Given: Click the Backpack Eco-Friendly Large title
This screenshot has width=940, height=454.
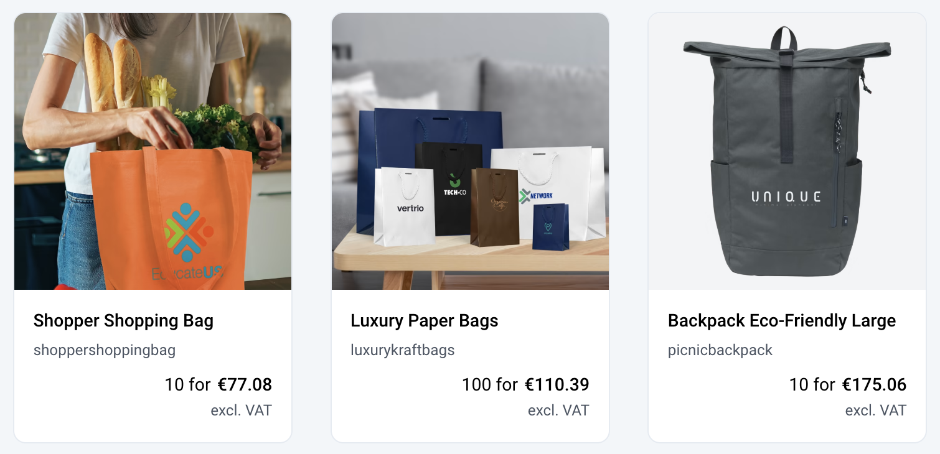Looking at the screenshot, I should pyautogui.click(x=782, y=321).
